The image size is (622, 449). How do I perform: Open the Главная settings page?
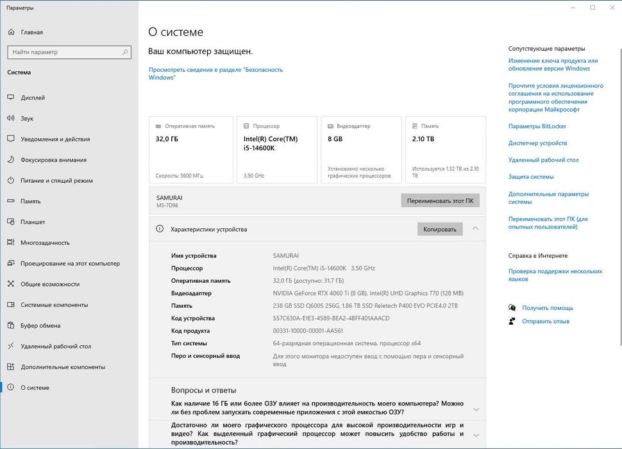click(69, 31)
